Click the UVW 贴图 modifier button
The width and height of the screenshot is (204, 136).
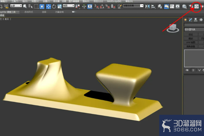(x=191, y=42)
